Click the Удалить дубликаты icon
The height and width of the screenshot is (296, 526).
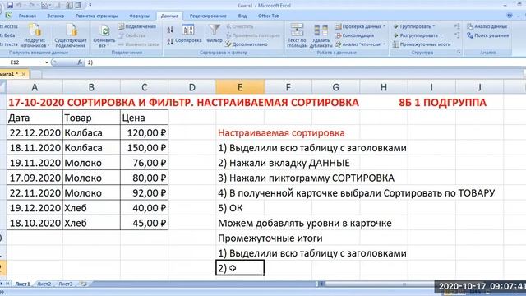tap(321, 35)
